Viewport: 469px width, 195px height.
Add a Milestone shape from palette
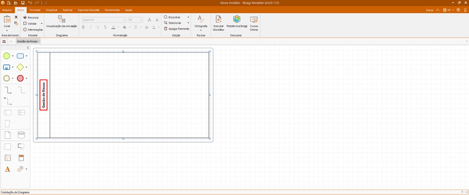pos(8,124)
